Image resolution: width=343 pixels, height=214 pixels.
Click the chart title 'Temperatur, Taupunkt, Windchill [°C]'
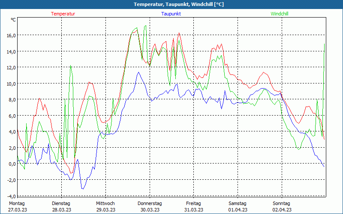click(x=172, y=4)
